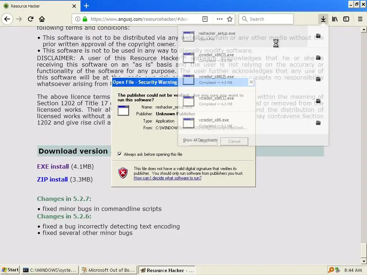Click page scrollbar down arrow
Viewport: 367px width, 275px height.
click(x=364, y=261)
